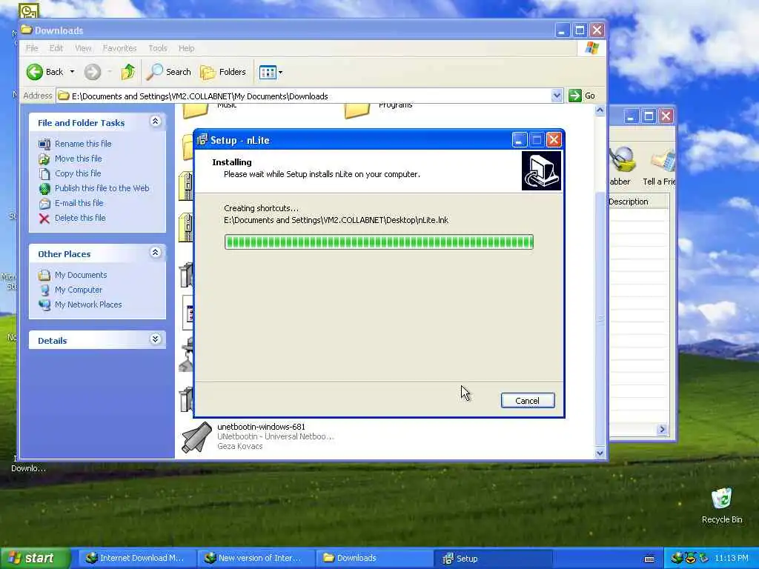Click up arrow of Downloads scrollbar

pyautogui.click(x=600, y=110)
